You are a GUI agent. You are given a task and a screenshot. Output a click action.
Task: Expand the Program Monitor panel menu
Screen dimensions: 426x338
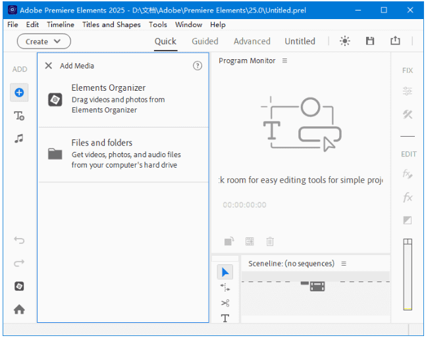point(285,61)
